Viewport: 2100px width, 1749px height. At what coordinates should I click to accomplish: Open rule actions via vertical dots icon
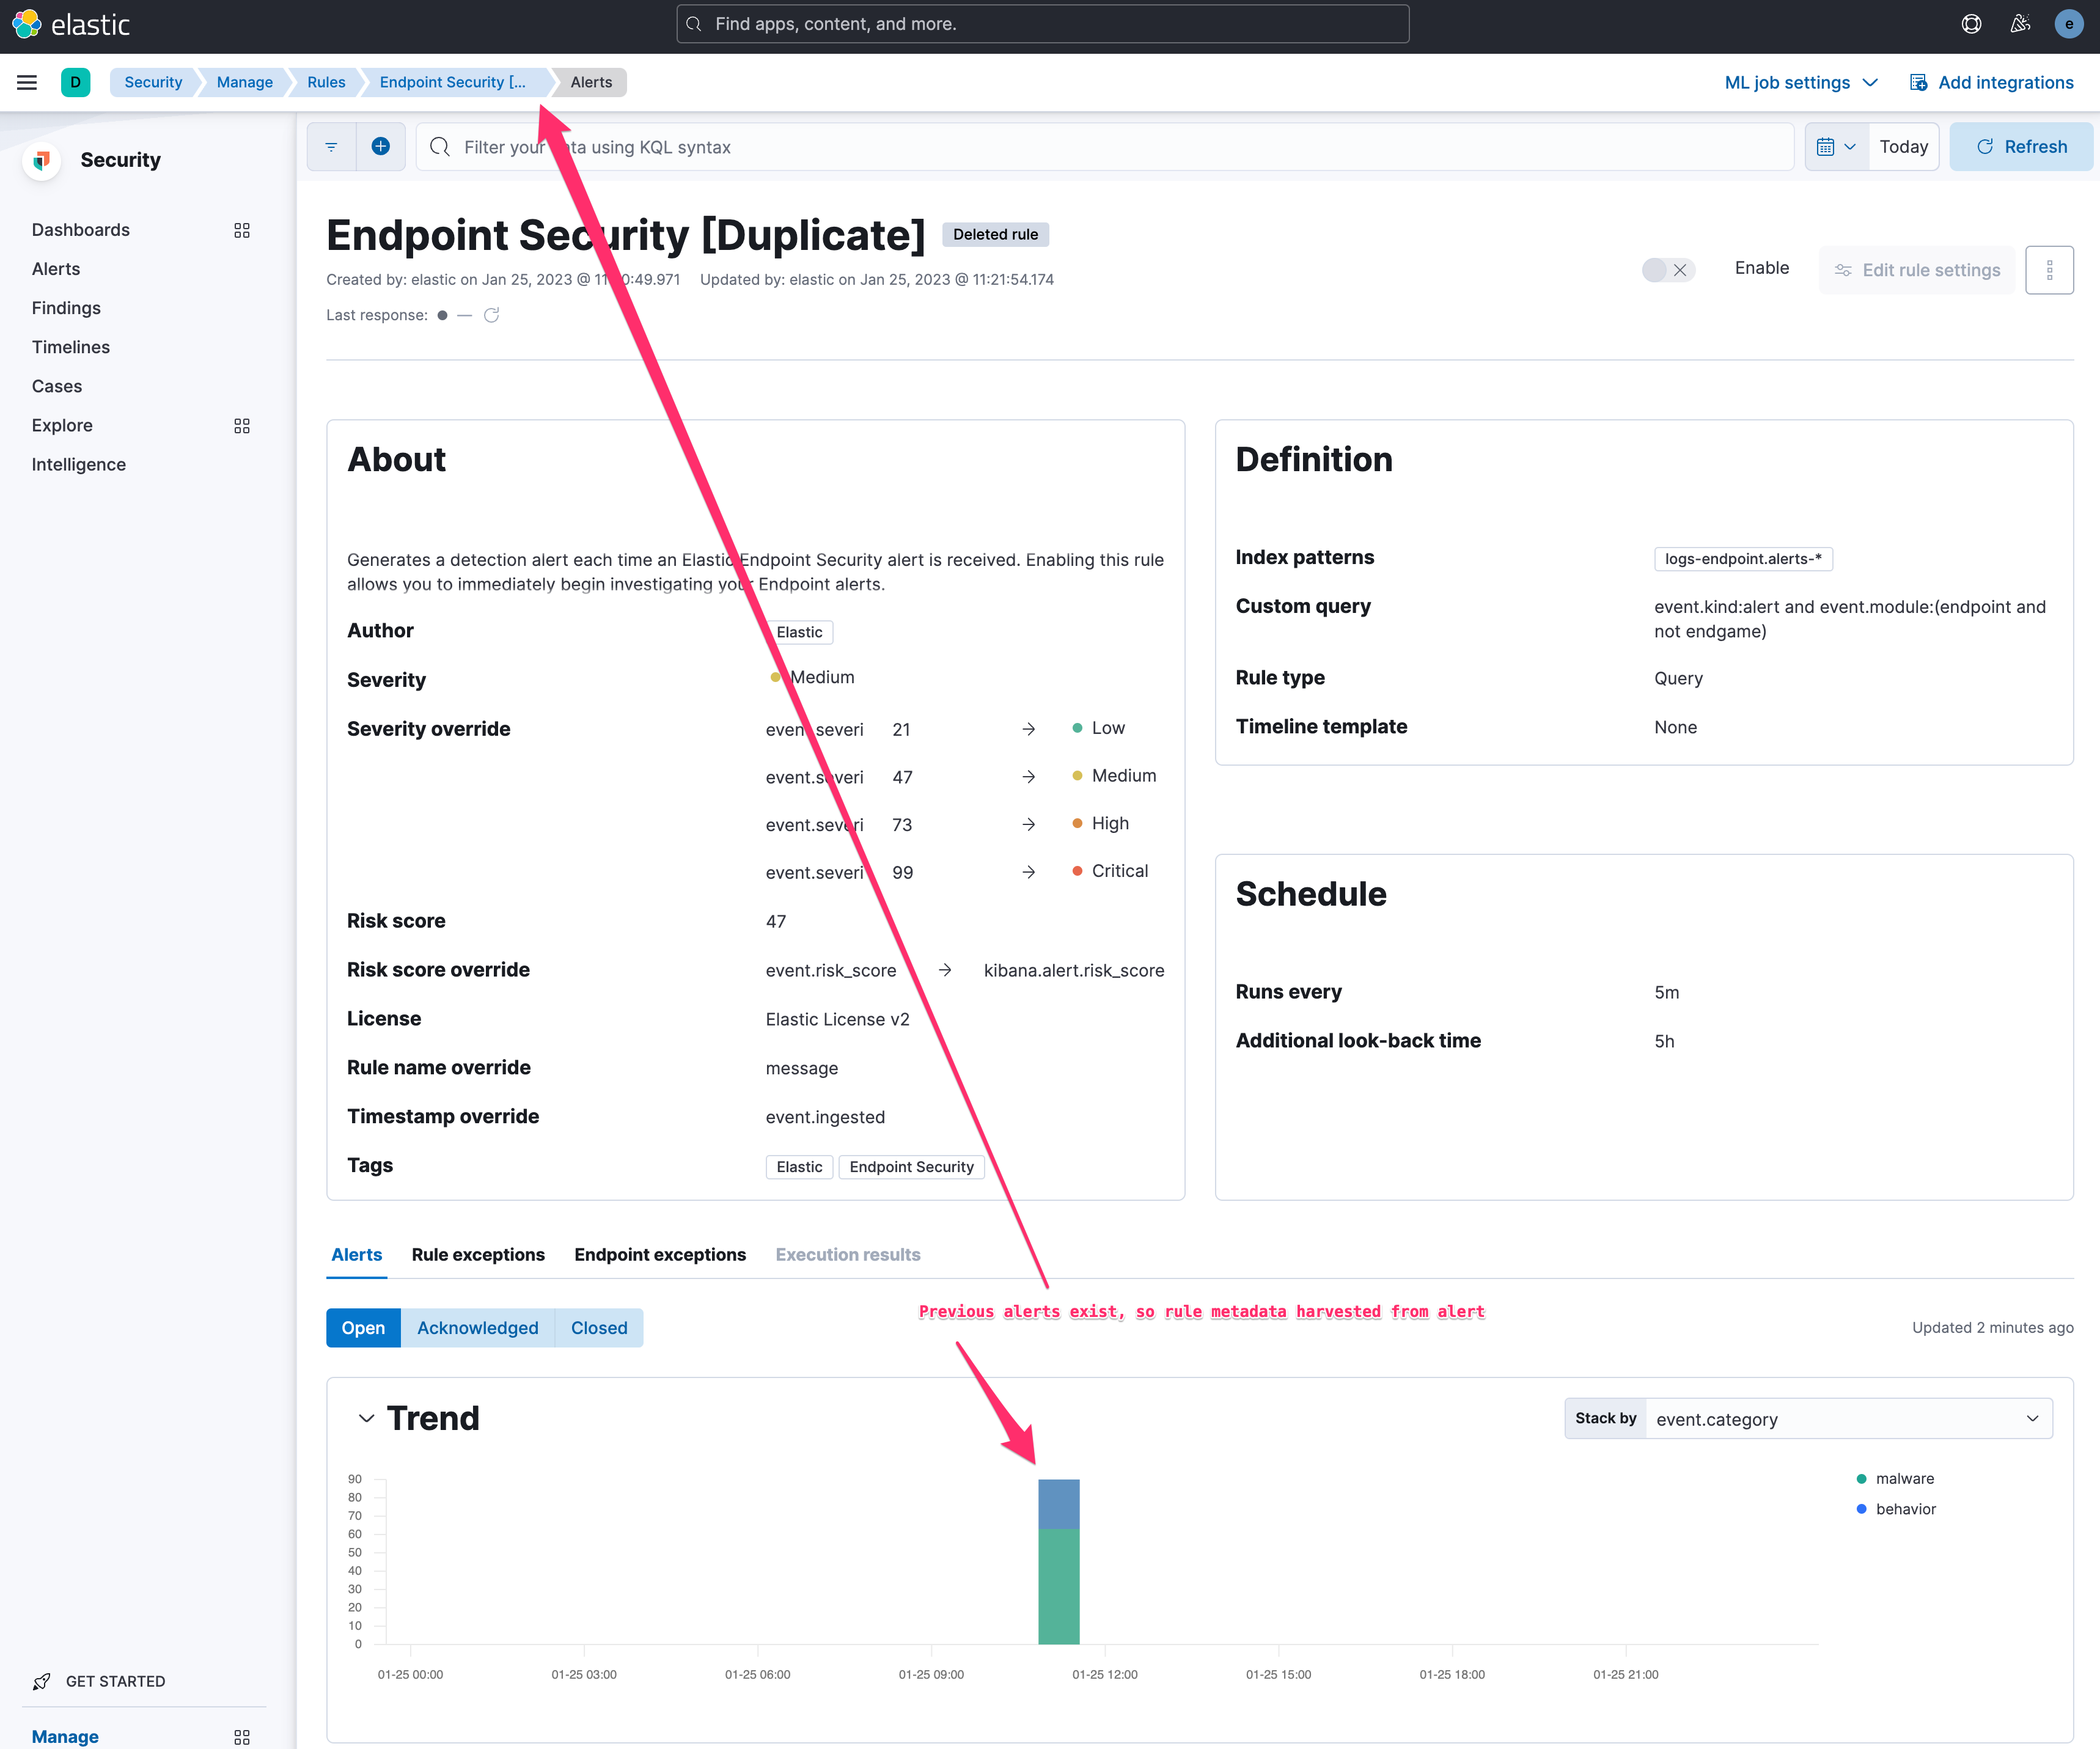(x=2050, y=269)
